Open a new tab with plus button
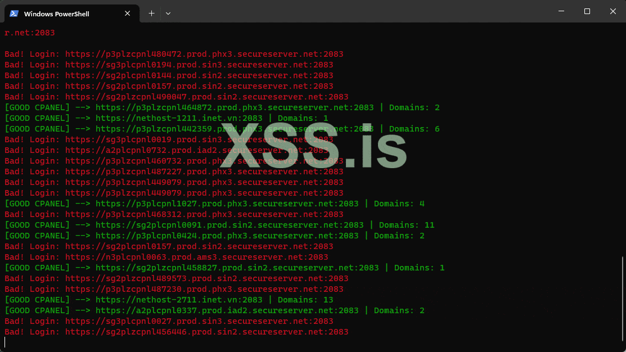 [151, 13]
